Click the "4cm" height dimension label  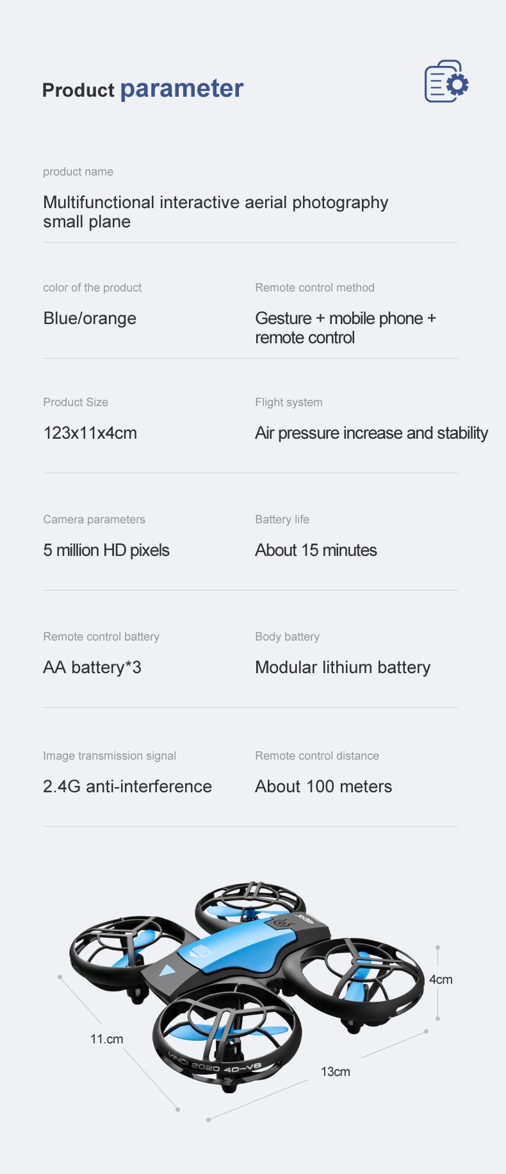[441, 979]
